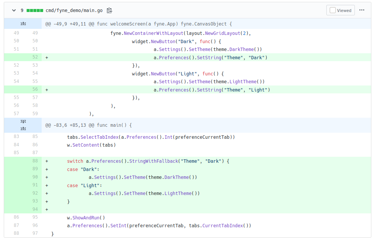Viewport: 374px width, 240px height.
Task: Click the '@@ -83,6 +85,13' hunk header text
Action: pos(89,125)
